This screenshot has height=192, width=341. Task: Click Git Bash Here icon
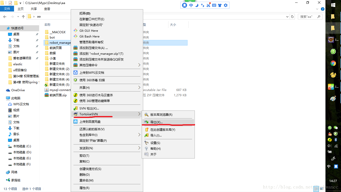75,36
